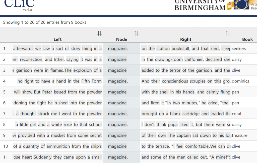Open the University of Birmingham logo link
257x163 pixels.
tap(200, 5)
